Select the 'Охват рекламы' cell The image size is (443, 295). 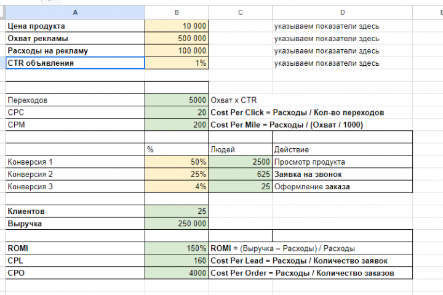tap(75, 38)
